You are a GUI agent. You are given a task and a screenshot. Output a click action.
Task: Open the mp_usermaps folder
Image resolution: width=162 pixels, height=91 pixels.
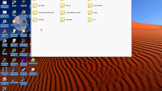(95, 6)
